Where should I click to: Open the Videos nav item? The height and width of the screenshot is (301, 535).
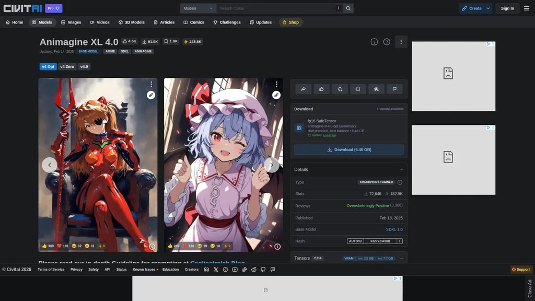100,22
